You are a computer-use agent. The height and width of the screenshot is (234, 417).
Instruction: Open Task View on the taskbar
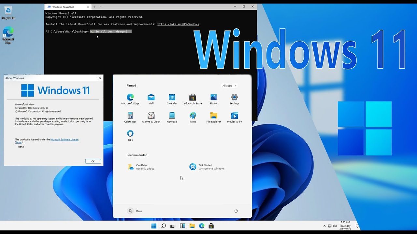coord(173,226)
